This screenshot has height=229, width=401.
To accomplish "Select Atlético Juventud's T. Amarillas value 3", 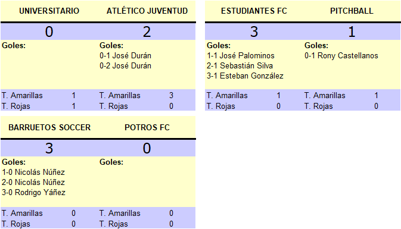I will pyautogui.click(x=171, y=96).
